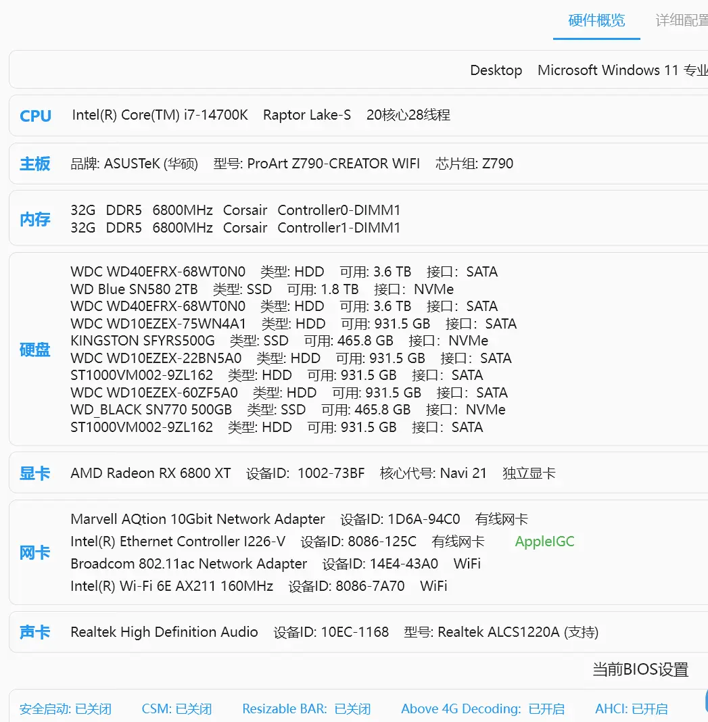Select KINGSTON SFYRS500G disk row
The width and height of the screenshot is (708, 722).
(279, 341)
